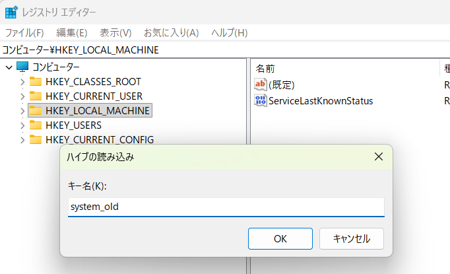Expand the HKEY_USERS key
The image size is (450, 274).
[x=22, y=125]
